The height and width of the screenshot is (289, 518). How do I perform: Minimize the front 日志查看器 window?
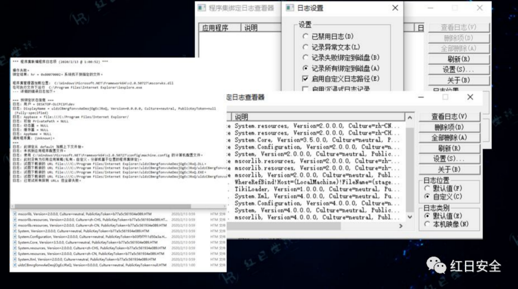[421, 97]
